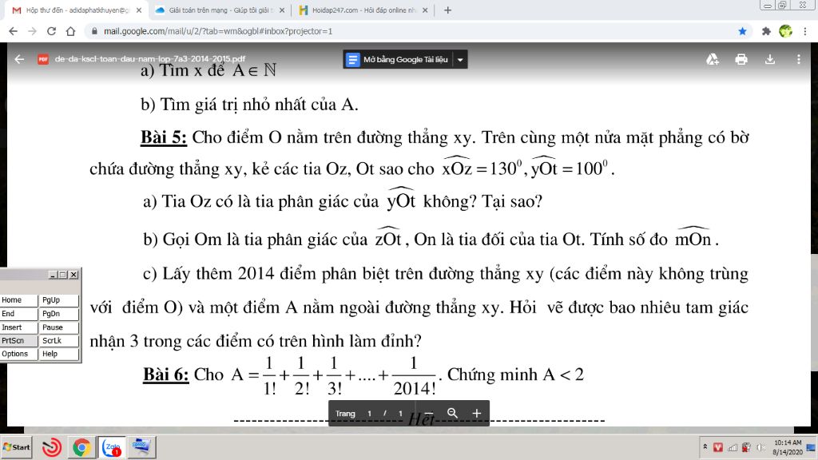This screenshot has height=460, width=818.
Task: Close the Hoidap247.com tab
Action: [x=425, y=10]
